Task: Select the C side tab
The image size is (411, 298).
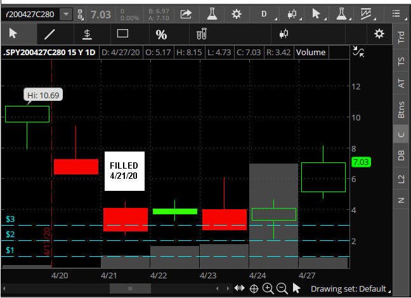Action: (401, 134)
